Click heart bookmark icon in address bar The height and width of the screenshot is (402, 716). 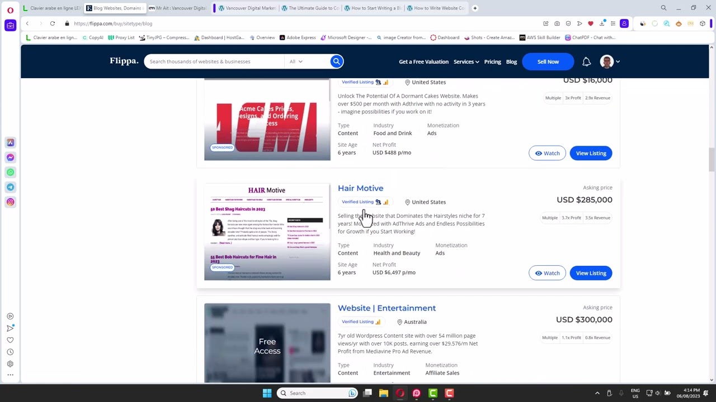(x=591, y=23)
